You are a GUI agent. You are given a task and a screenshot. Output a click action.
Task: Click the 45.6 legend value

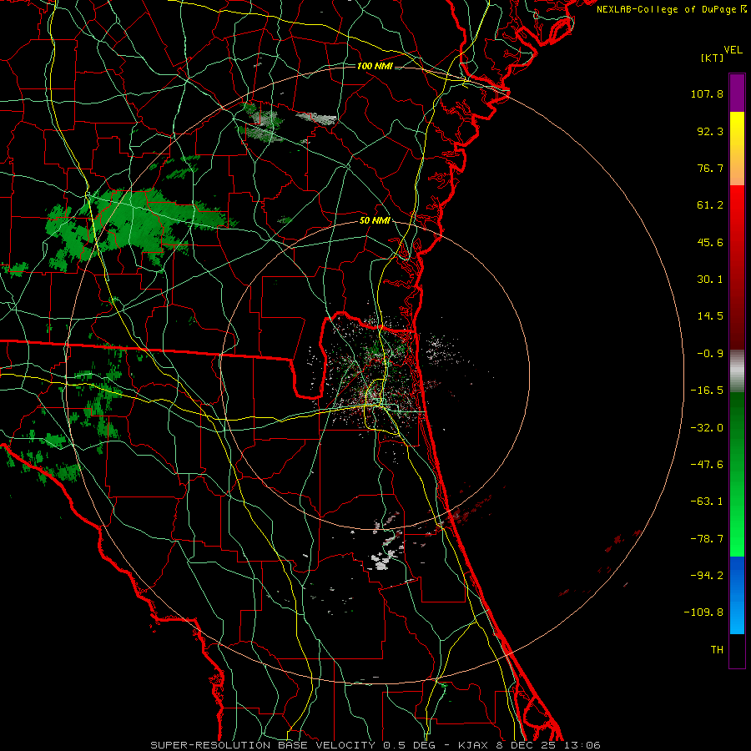click(710, 242)
